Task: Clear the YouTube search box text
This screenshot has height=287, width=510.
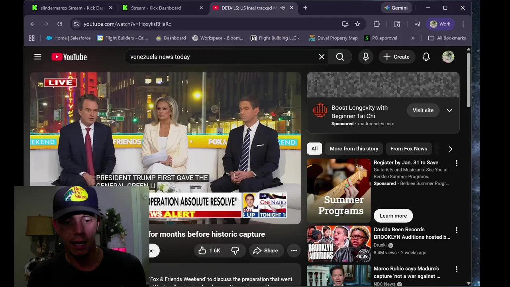Action: tap(322, 57)
